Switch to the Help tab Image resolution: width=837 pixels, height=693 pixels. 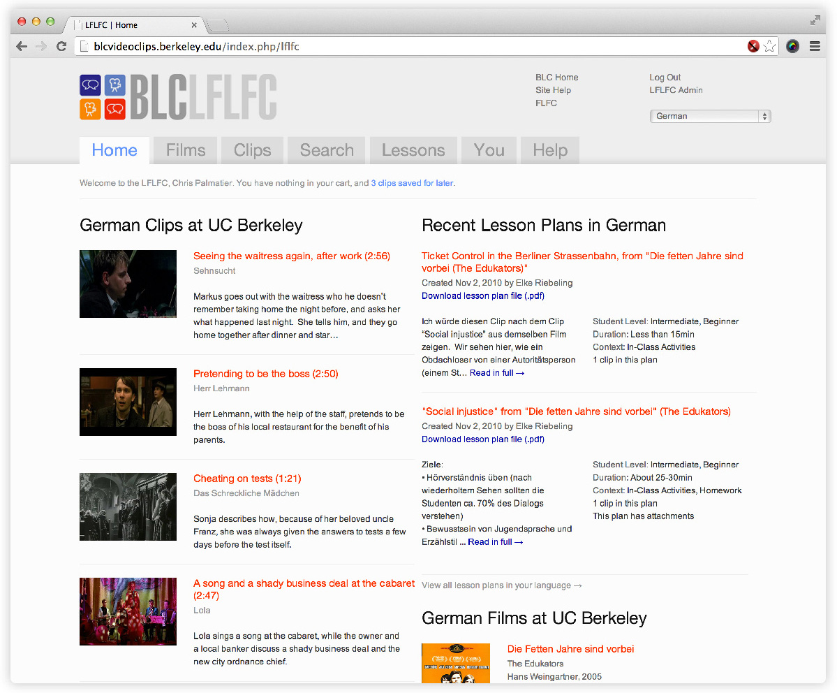(550, 150)
